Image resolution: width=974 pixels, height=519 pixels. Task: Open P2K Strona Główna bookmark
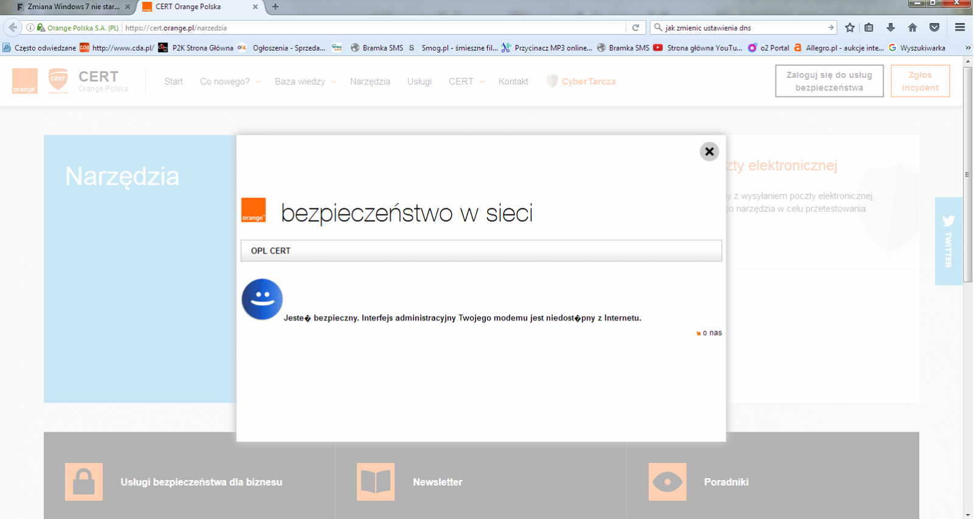[195, 48]
